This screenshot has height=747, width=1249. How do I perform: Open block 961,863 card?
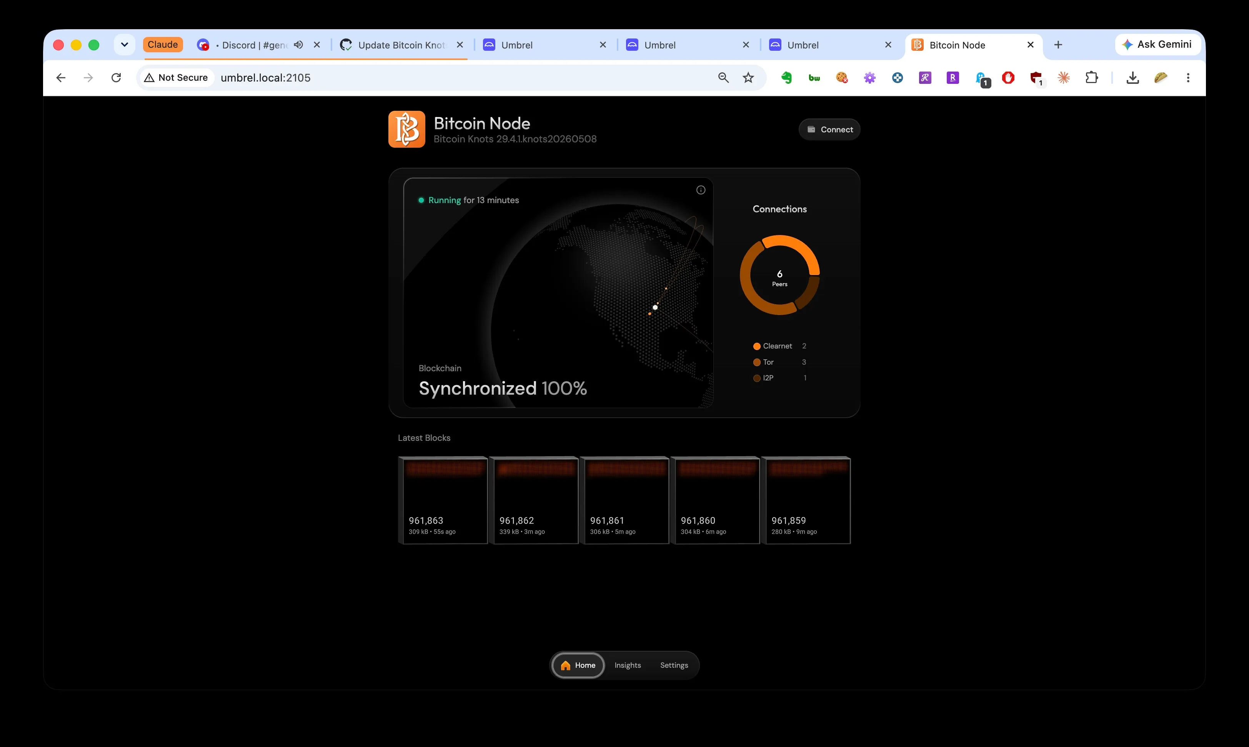click(443, 500)
